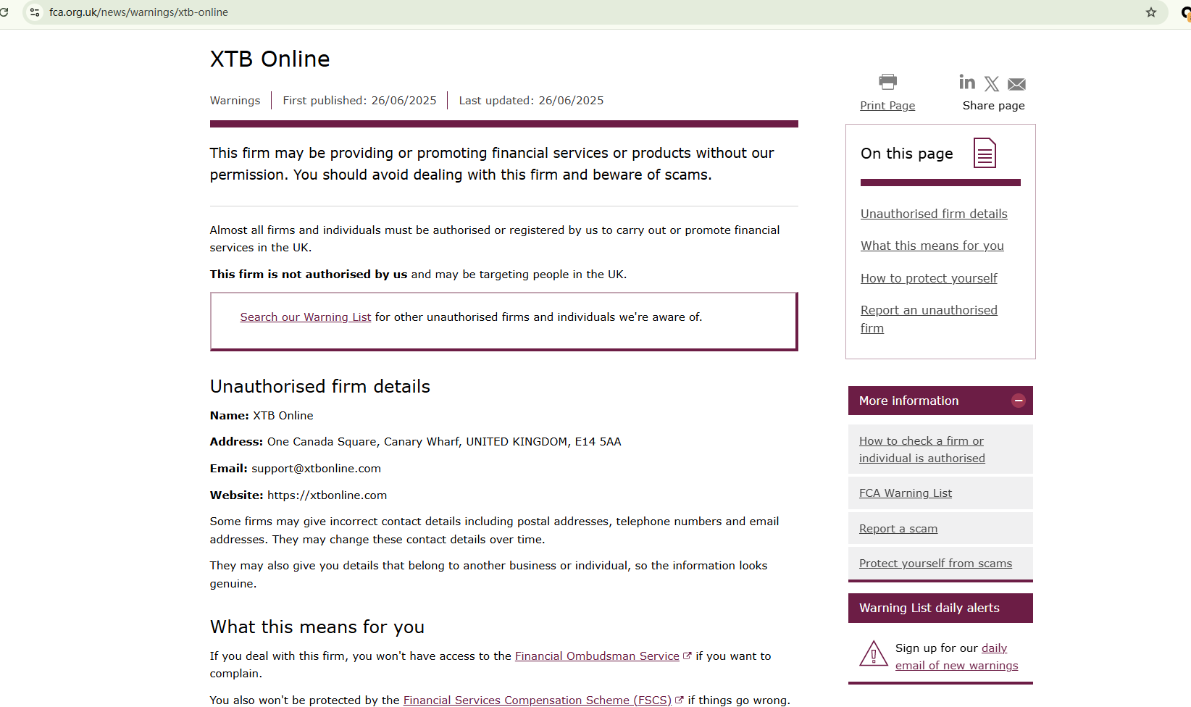Bookmark this page with the star icon
Viewport: 1191px width, 707px height.
coord(1151,12)
